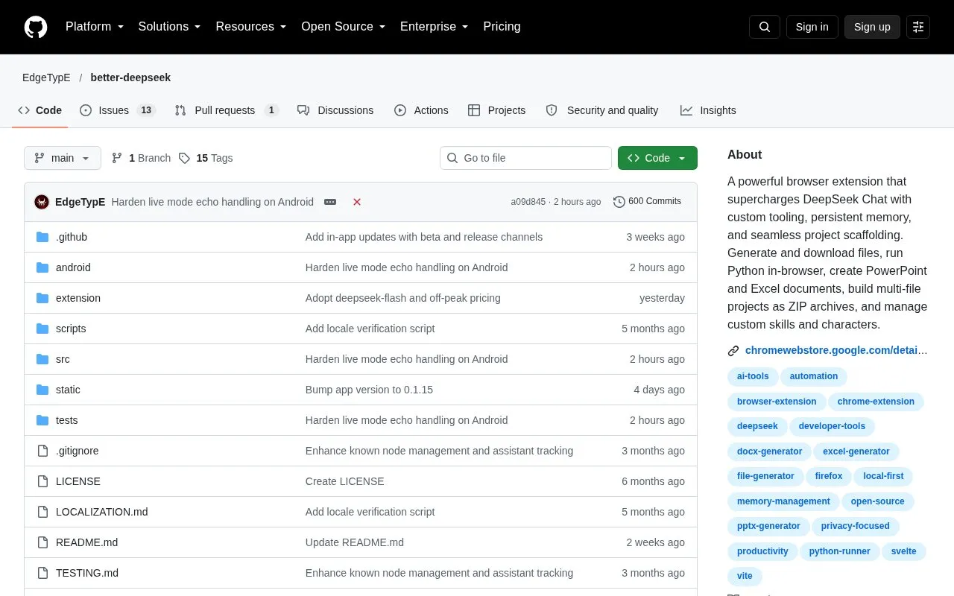Expand the Solutions menu

tap(170, 27)
